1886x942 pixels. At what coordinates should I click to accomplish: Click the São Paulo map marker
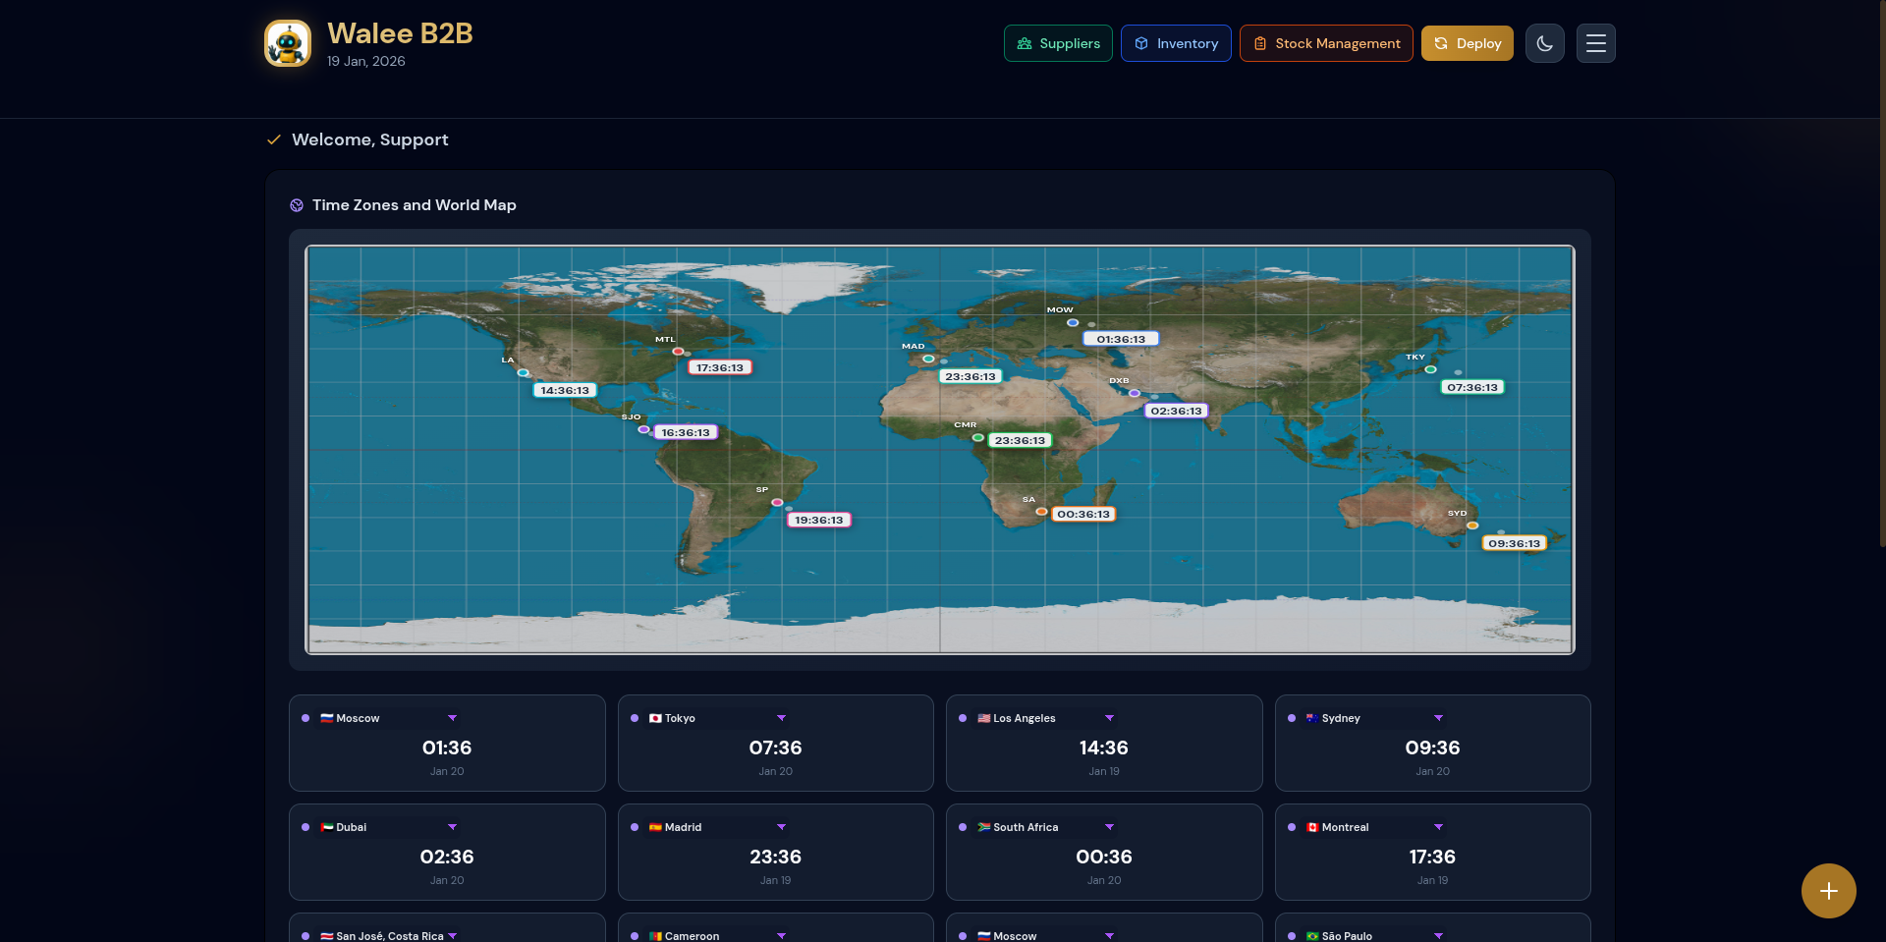coord(777,502)
